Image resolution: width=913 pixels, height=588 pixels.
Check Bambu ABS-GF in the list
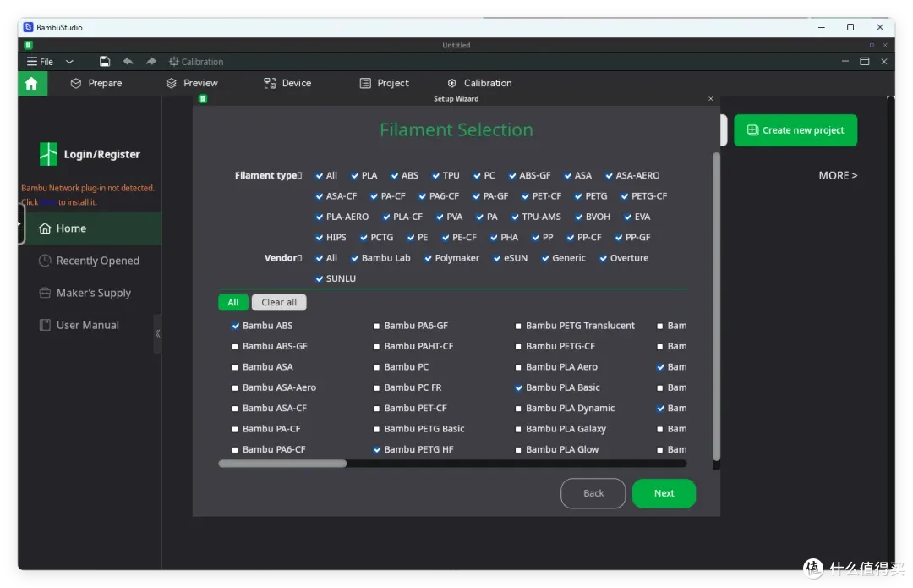pyautogui.click(x=235, y=347)
